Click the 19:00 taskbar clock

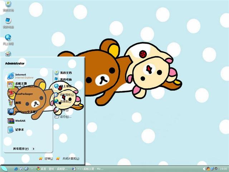click(x=223, y=169)
